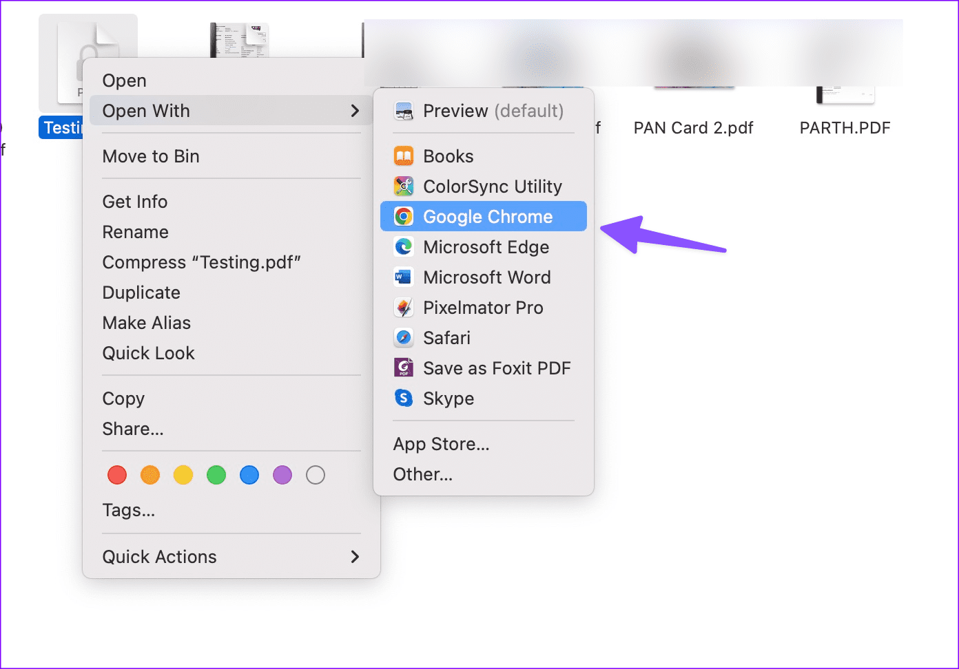The image size is (959, 669).
Task: Click the PARTH.PDF document thumbnail
Action: [845, 95]
